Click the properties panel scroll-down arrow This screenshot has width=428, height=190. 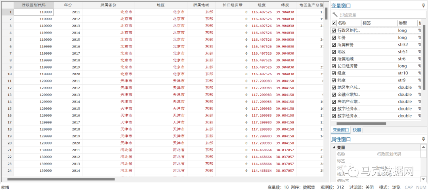tap(423, 179)
